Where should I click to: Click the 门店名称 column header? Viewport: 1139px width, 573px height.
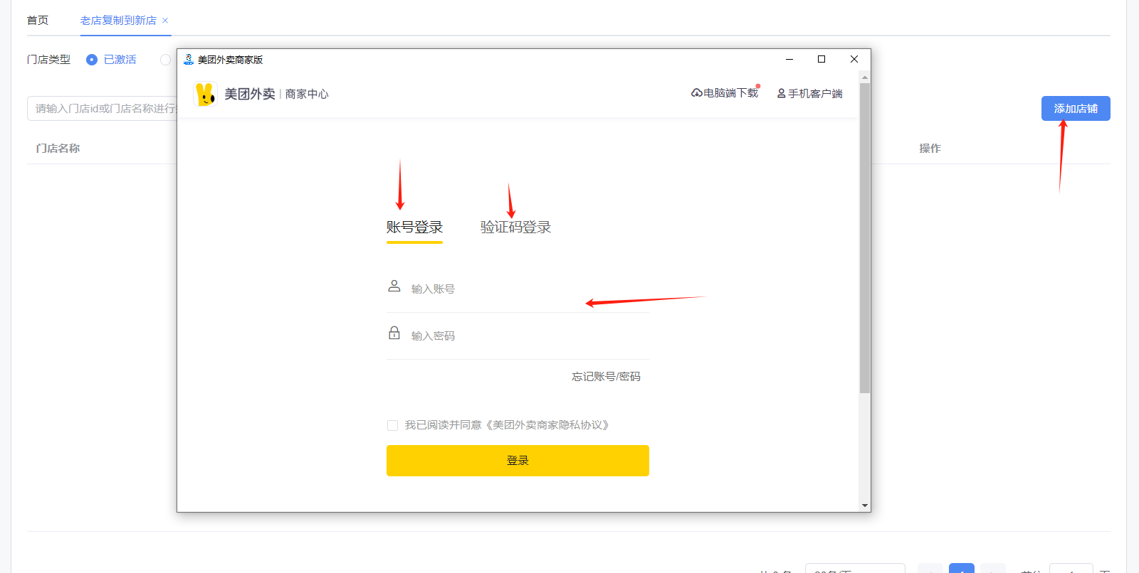58,149
